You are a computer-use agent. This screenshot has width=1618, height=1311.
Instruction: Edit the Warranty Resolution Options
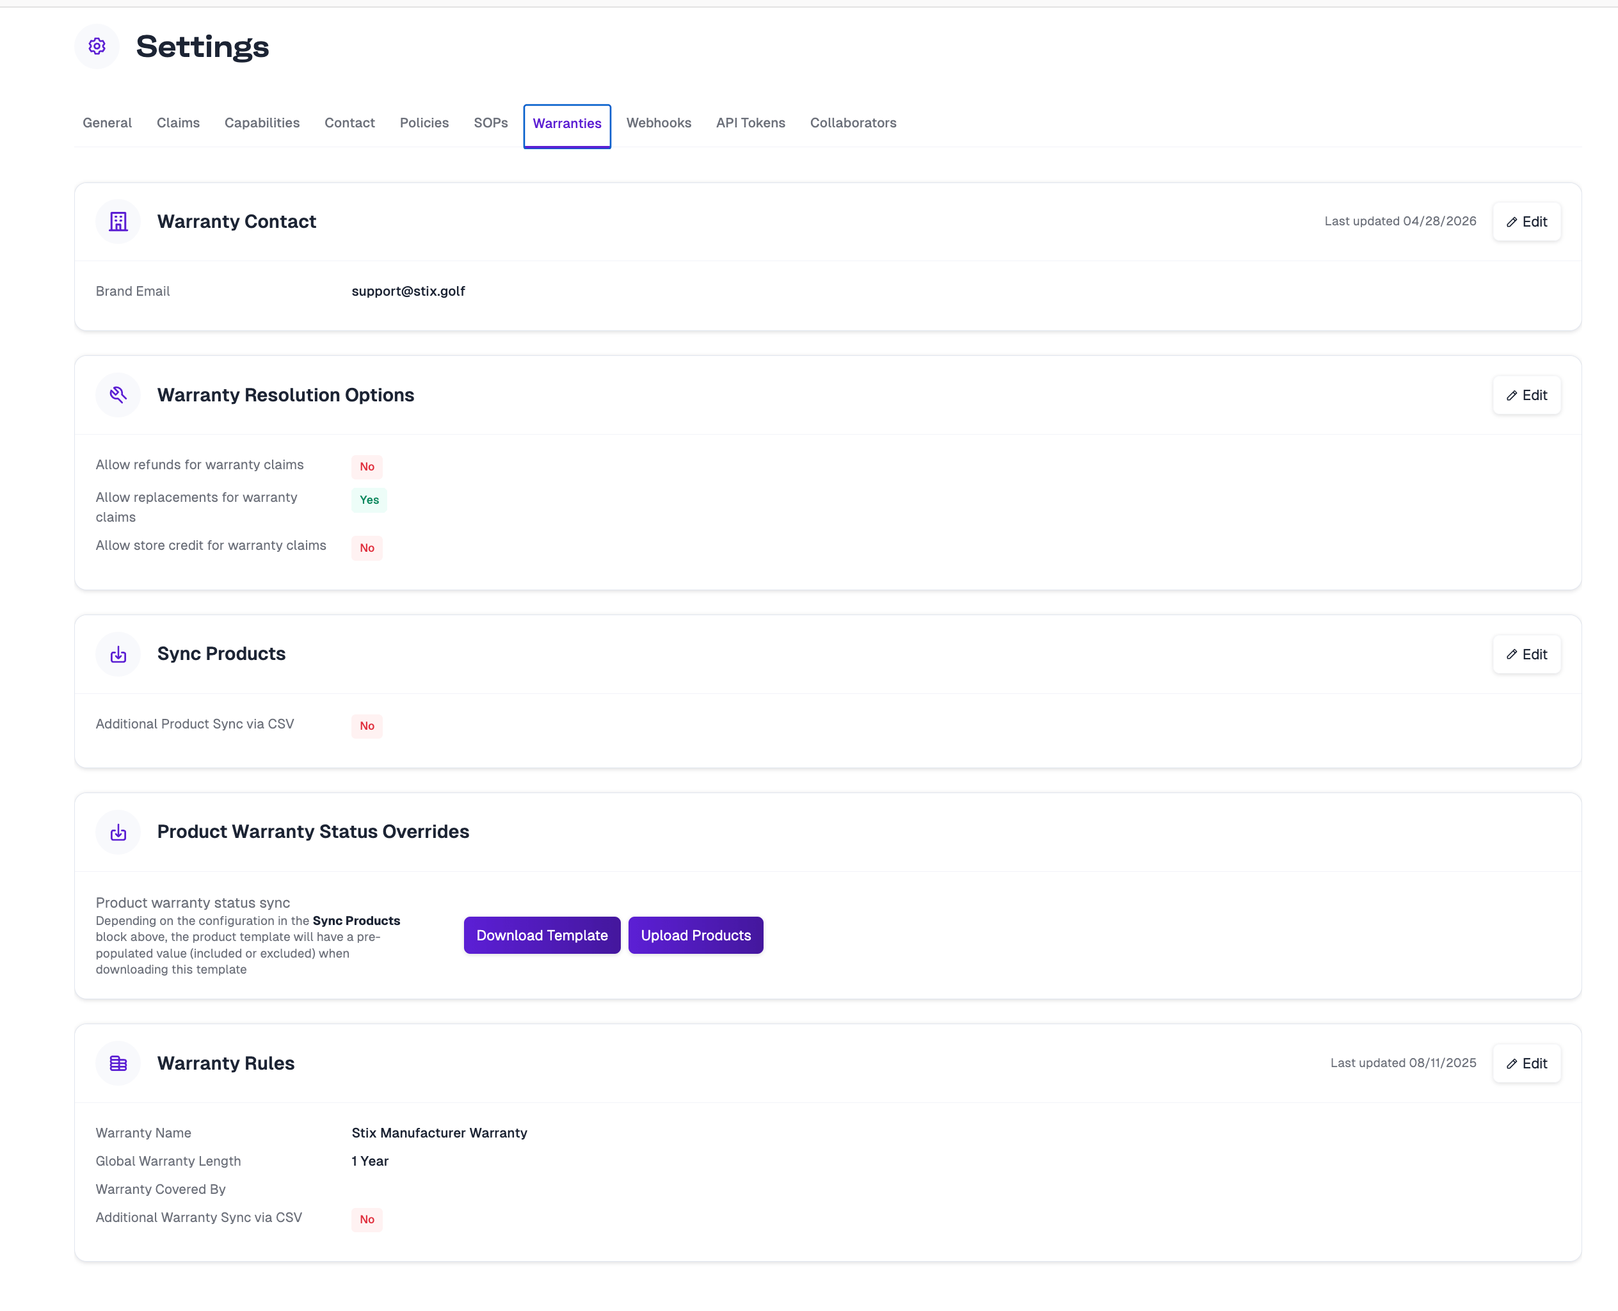point(1526,396)
